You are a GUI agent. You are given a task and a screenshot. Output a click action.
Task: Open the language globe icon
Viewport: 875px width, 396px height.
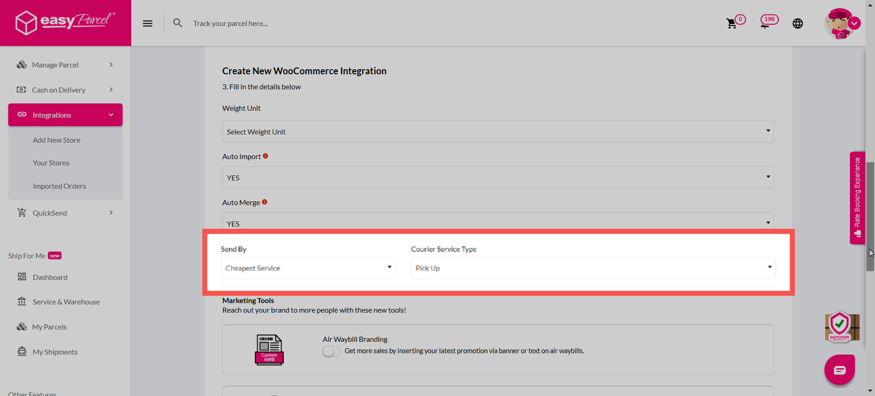tap(798, 24)
